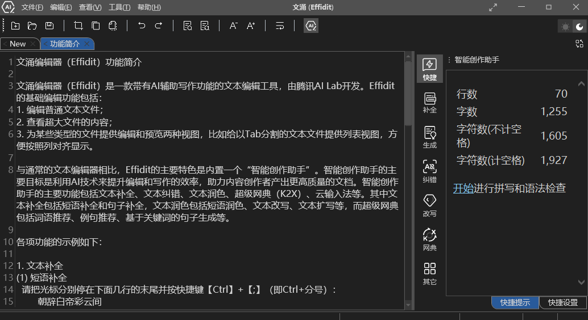This screenshot has height=320, width=588.
Task: Open the 生成 text generation panel
Action: pos(430,137)
